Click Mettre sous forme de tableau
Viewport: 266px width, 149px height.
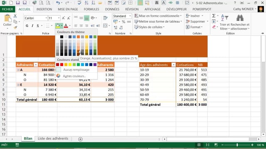[158, 22]
